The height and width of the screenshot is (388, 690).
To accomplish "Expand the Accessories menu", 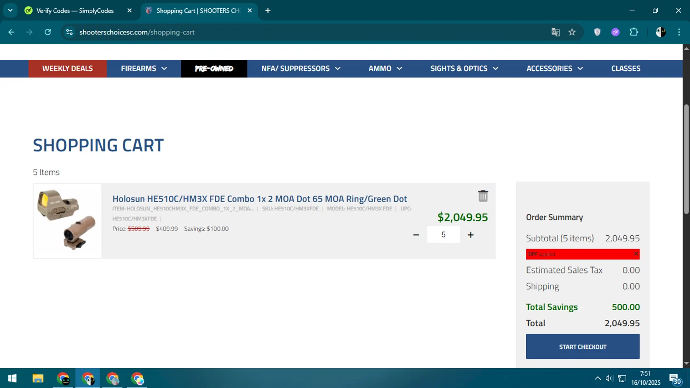I will click(x=555, y=69).
